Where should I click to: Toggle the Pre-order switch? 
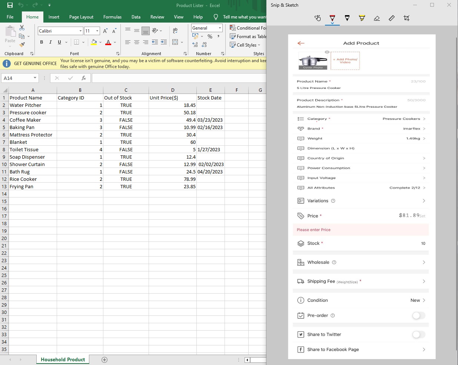pos(418,315)
